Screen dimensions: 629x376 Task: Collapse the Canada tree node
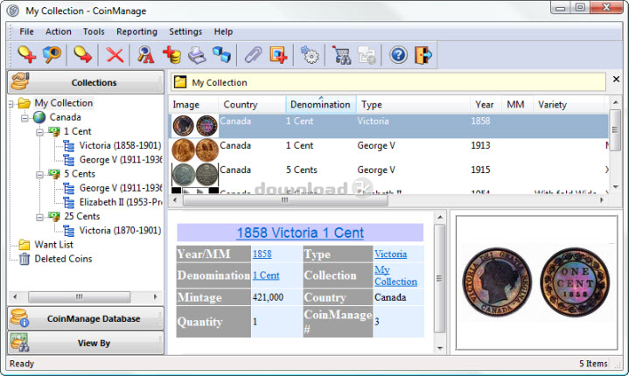[x=25, y=117]
